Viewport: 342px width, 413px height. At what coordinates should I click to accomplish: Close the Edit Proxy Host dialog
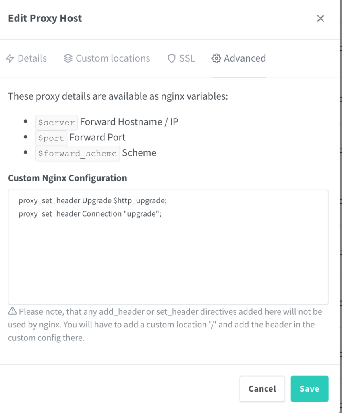[x=320, y=18]
